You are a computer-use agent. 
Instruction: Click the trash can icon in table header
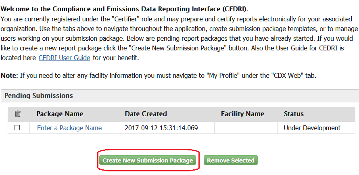pyautogui.click(x=17, y=114)
